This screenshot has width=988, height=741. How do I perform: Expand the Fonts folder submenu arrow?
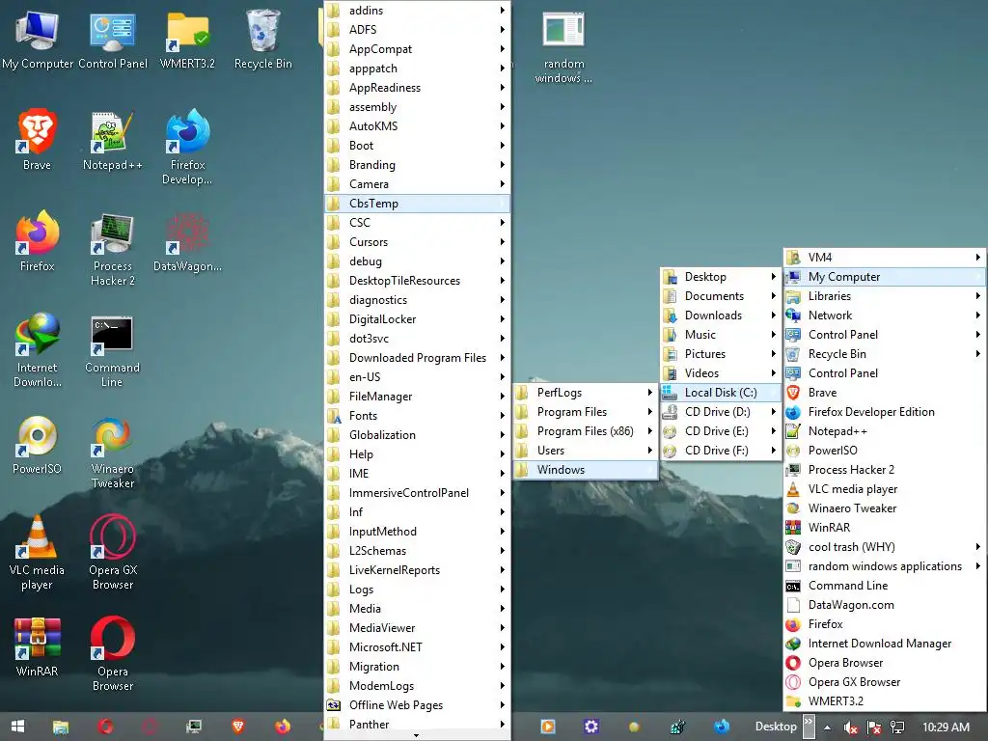[502, 415]
